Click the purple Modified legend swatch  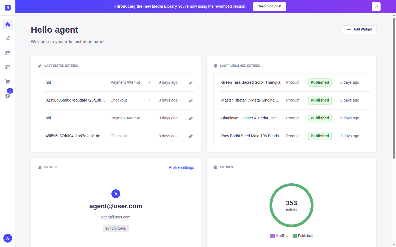273,236
